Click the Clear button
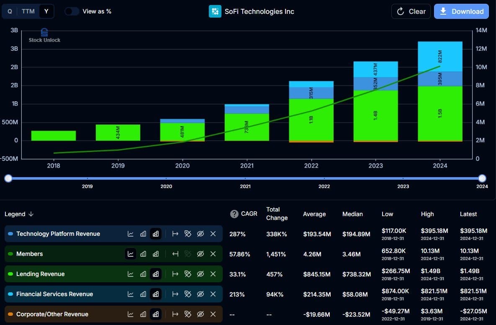 coord(411,11)
